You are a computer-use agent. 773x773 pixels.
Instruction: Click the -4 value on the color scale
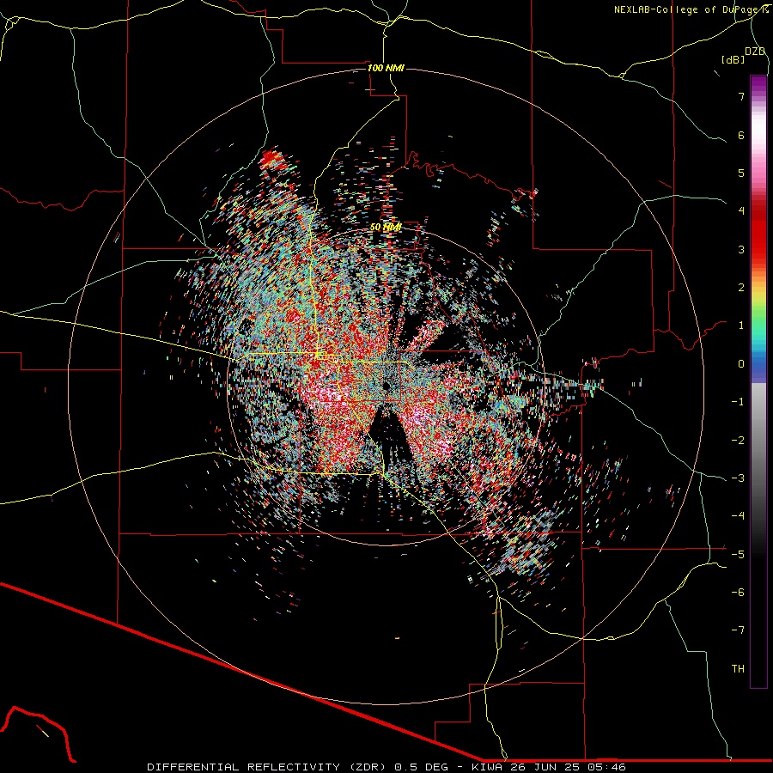click(738, 516)
